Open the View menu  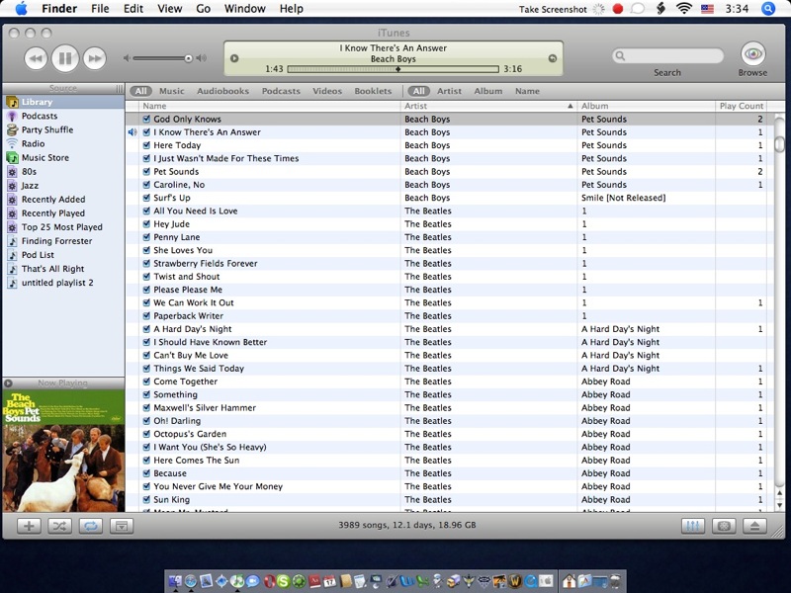pos(170,9)
